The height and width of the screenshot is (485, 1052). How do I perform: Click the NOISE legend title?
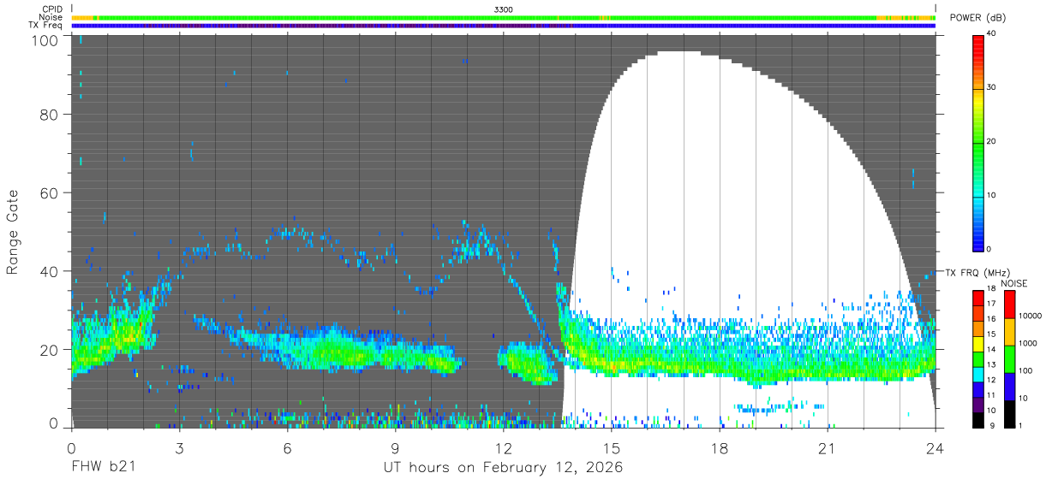pos(1013,283)
